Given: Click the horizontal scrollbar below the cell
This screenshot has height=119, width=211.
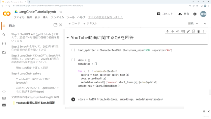Looking at the screenshot, I should tap(125, 108).
